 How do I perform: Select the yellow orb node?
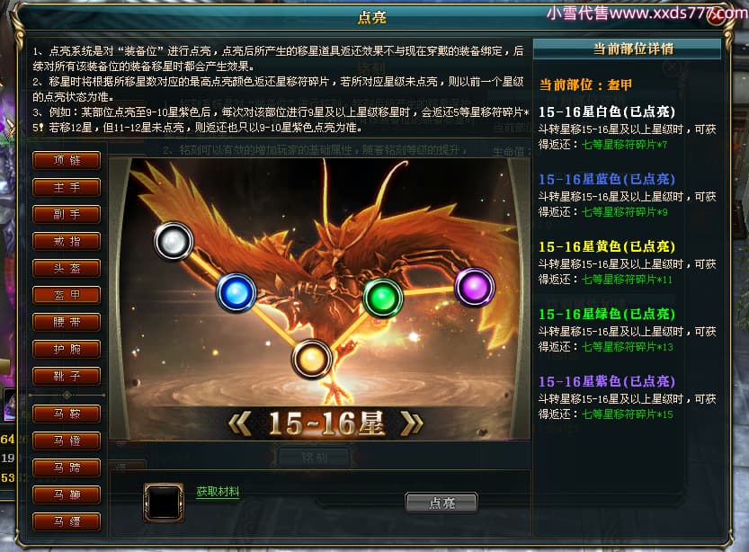click(x=311, y=359)
